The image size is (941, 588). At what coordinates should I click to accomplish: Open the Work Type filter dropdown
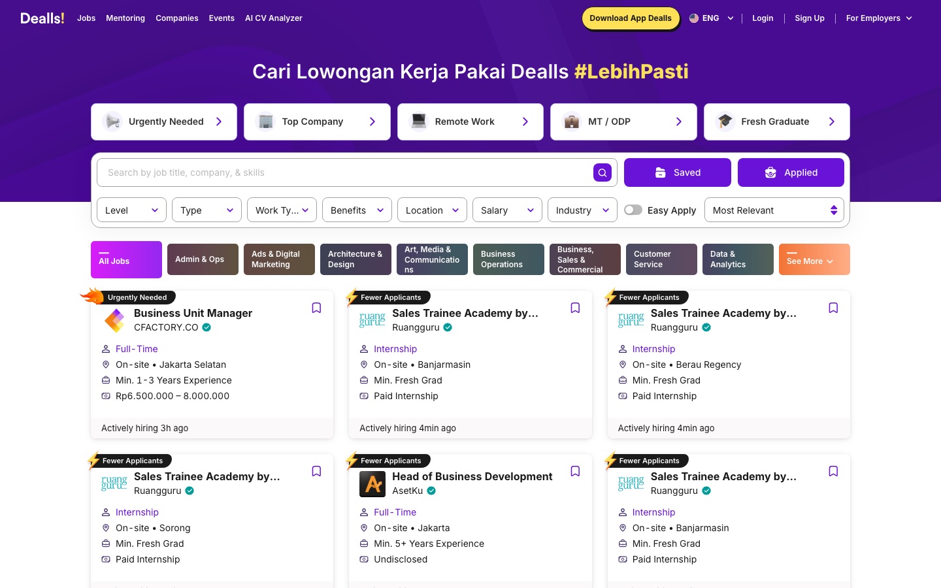[282, 210]
